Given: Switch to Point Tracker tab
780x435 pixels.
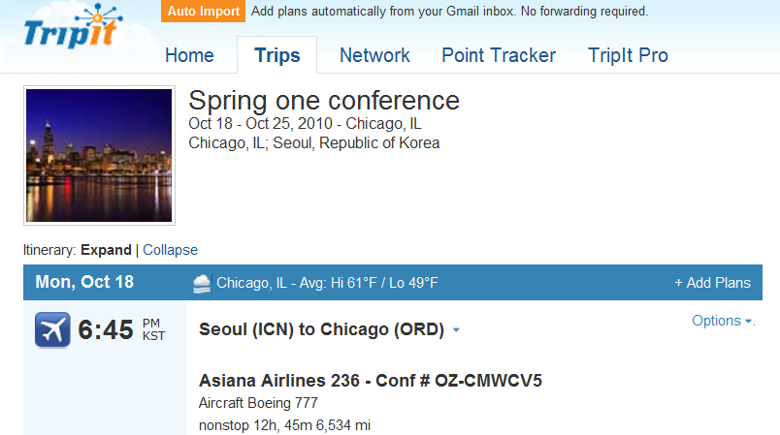Looking at the screenshot, I should 499,55.
